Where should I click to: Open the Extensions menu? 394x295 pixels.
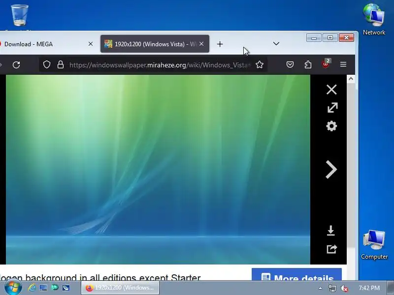pyautogui.click(x=308, y=65)
